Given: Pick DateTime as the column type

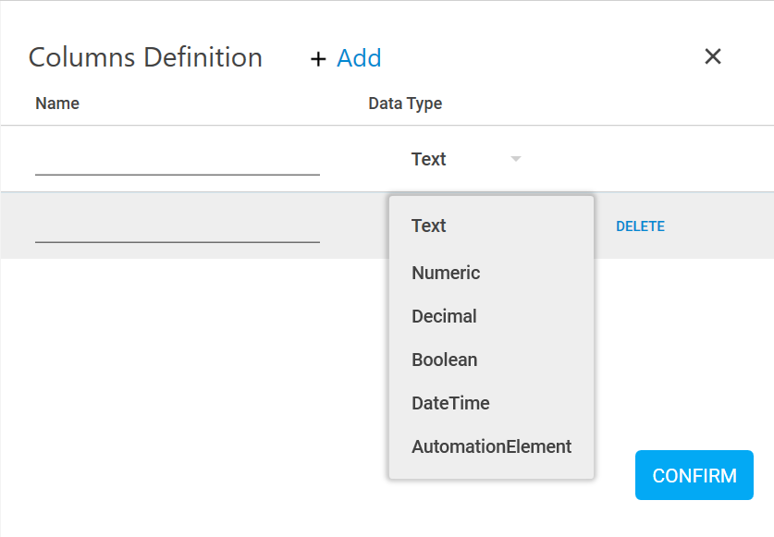Looking at the screenshot, I should pos(449,403).
